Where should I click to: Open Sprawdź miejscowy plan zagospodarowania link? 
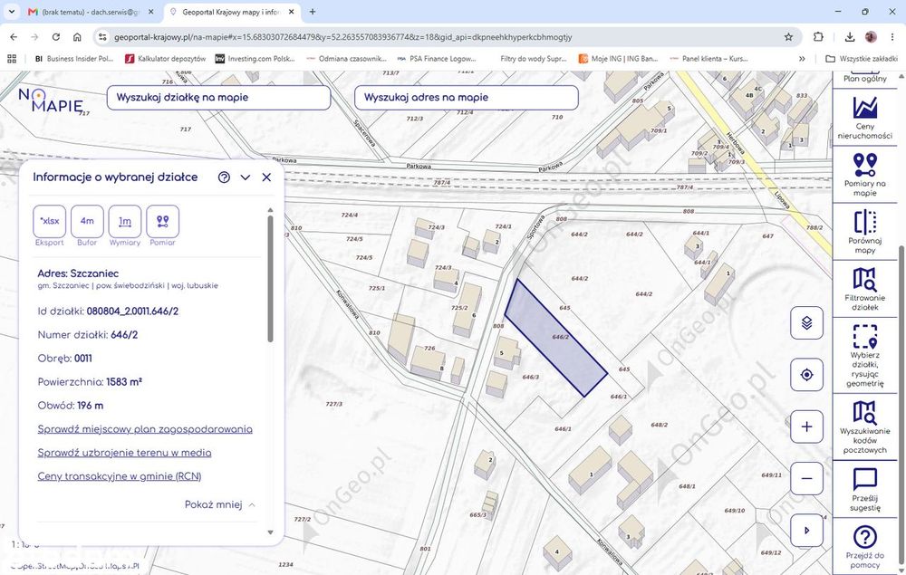pyautogui.click(x=145, y=429)
